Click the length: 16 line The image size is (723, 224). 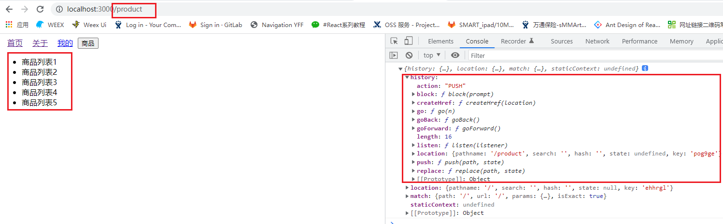coord(434,137)
